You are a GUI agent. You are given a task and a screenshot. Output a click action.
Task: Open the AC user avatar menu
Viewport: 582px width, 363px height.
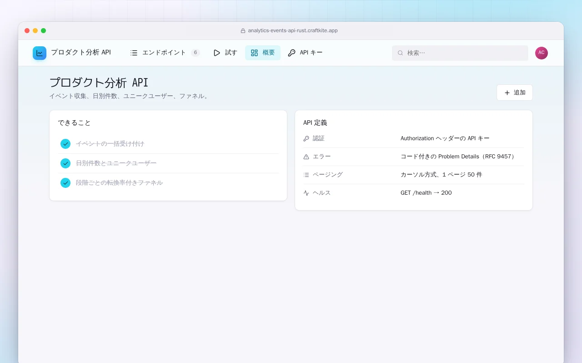point(542,53)
